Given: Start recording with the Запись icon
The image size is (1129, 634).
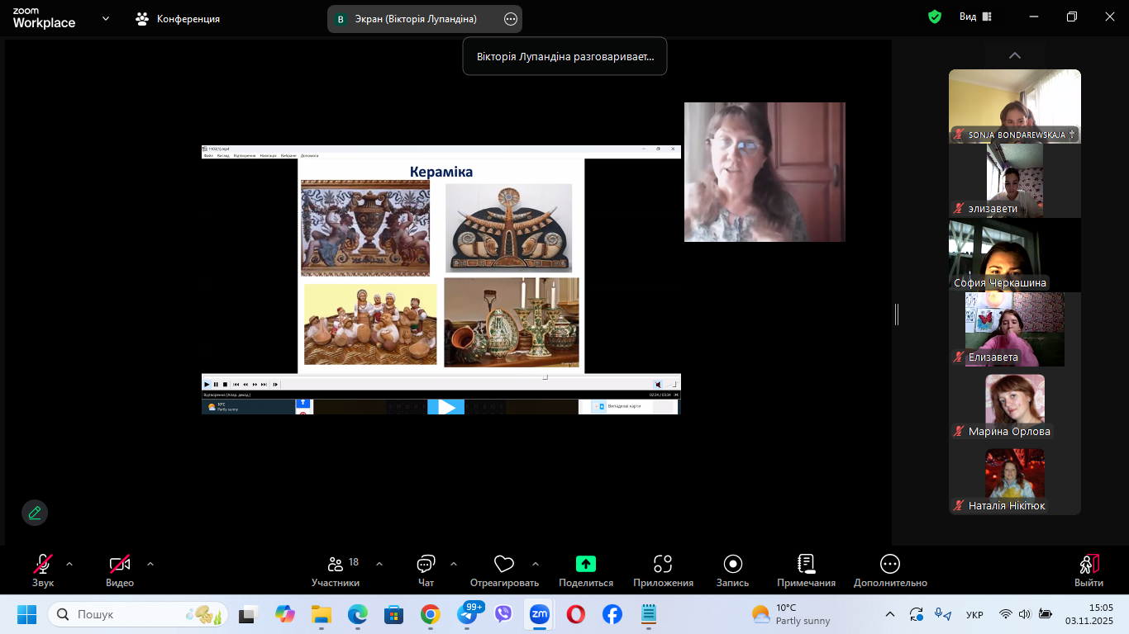Looking at the screenshot, I should [x=732, y=565].
